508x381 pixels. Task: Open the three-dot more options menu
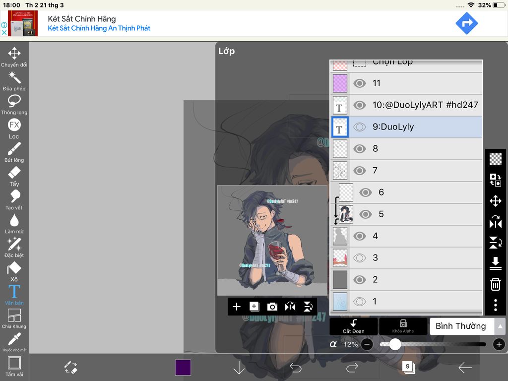tap(496, 305)
